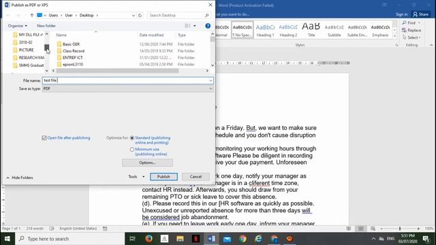Open the Organize dropdown menu
The height and width of the screenshot is (245, 436).
tap(18, 26)
